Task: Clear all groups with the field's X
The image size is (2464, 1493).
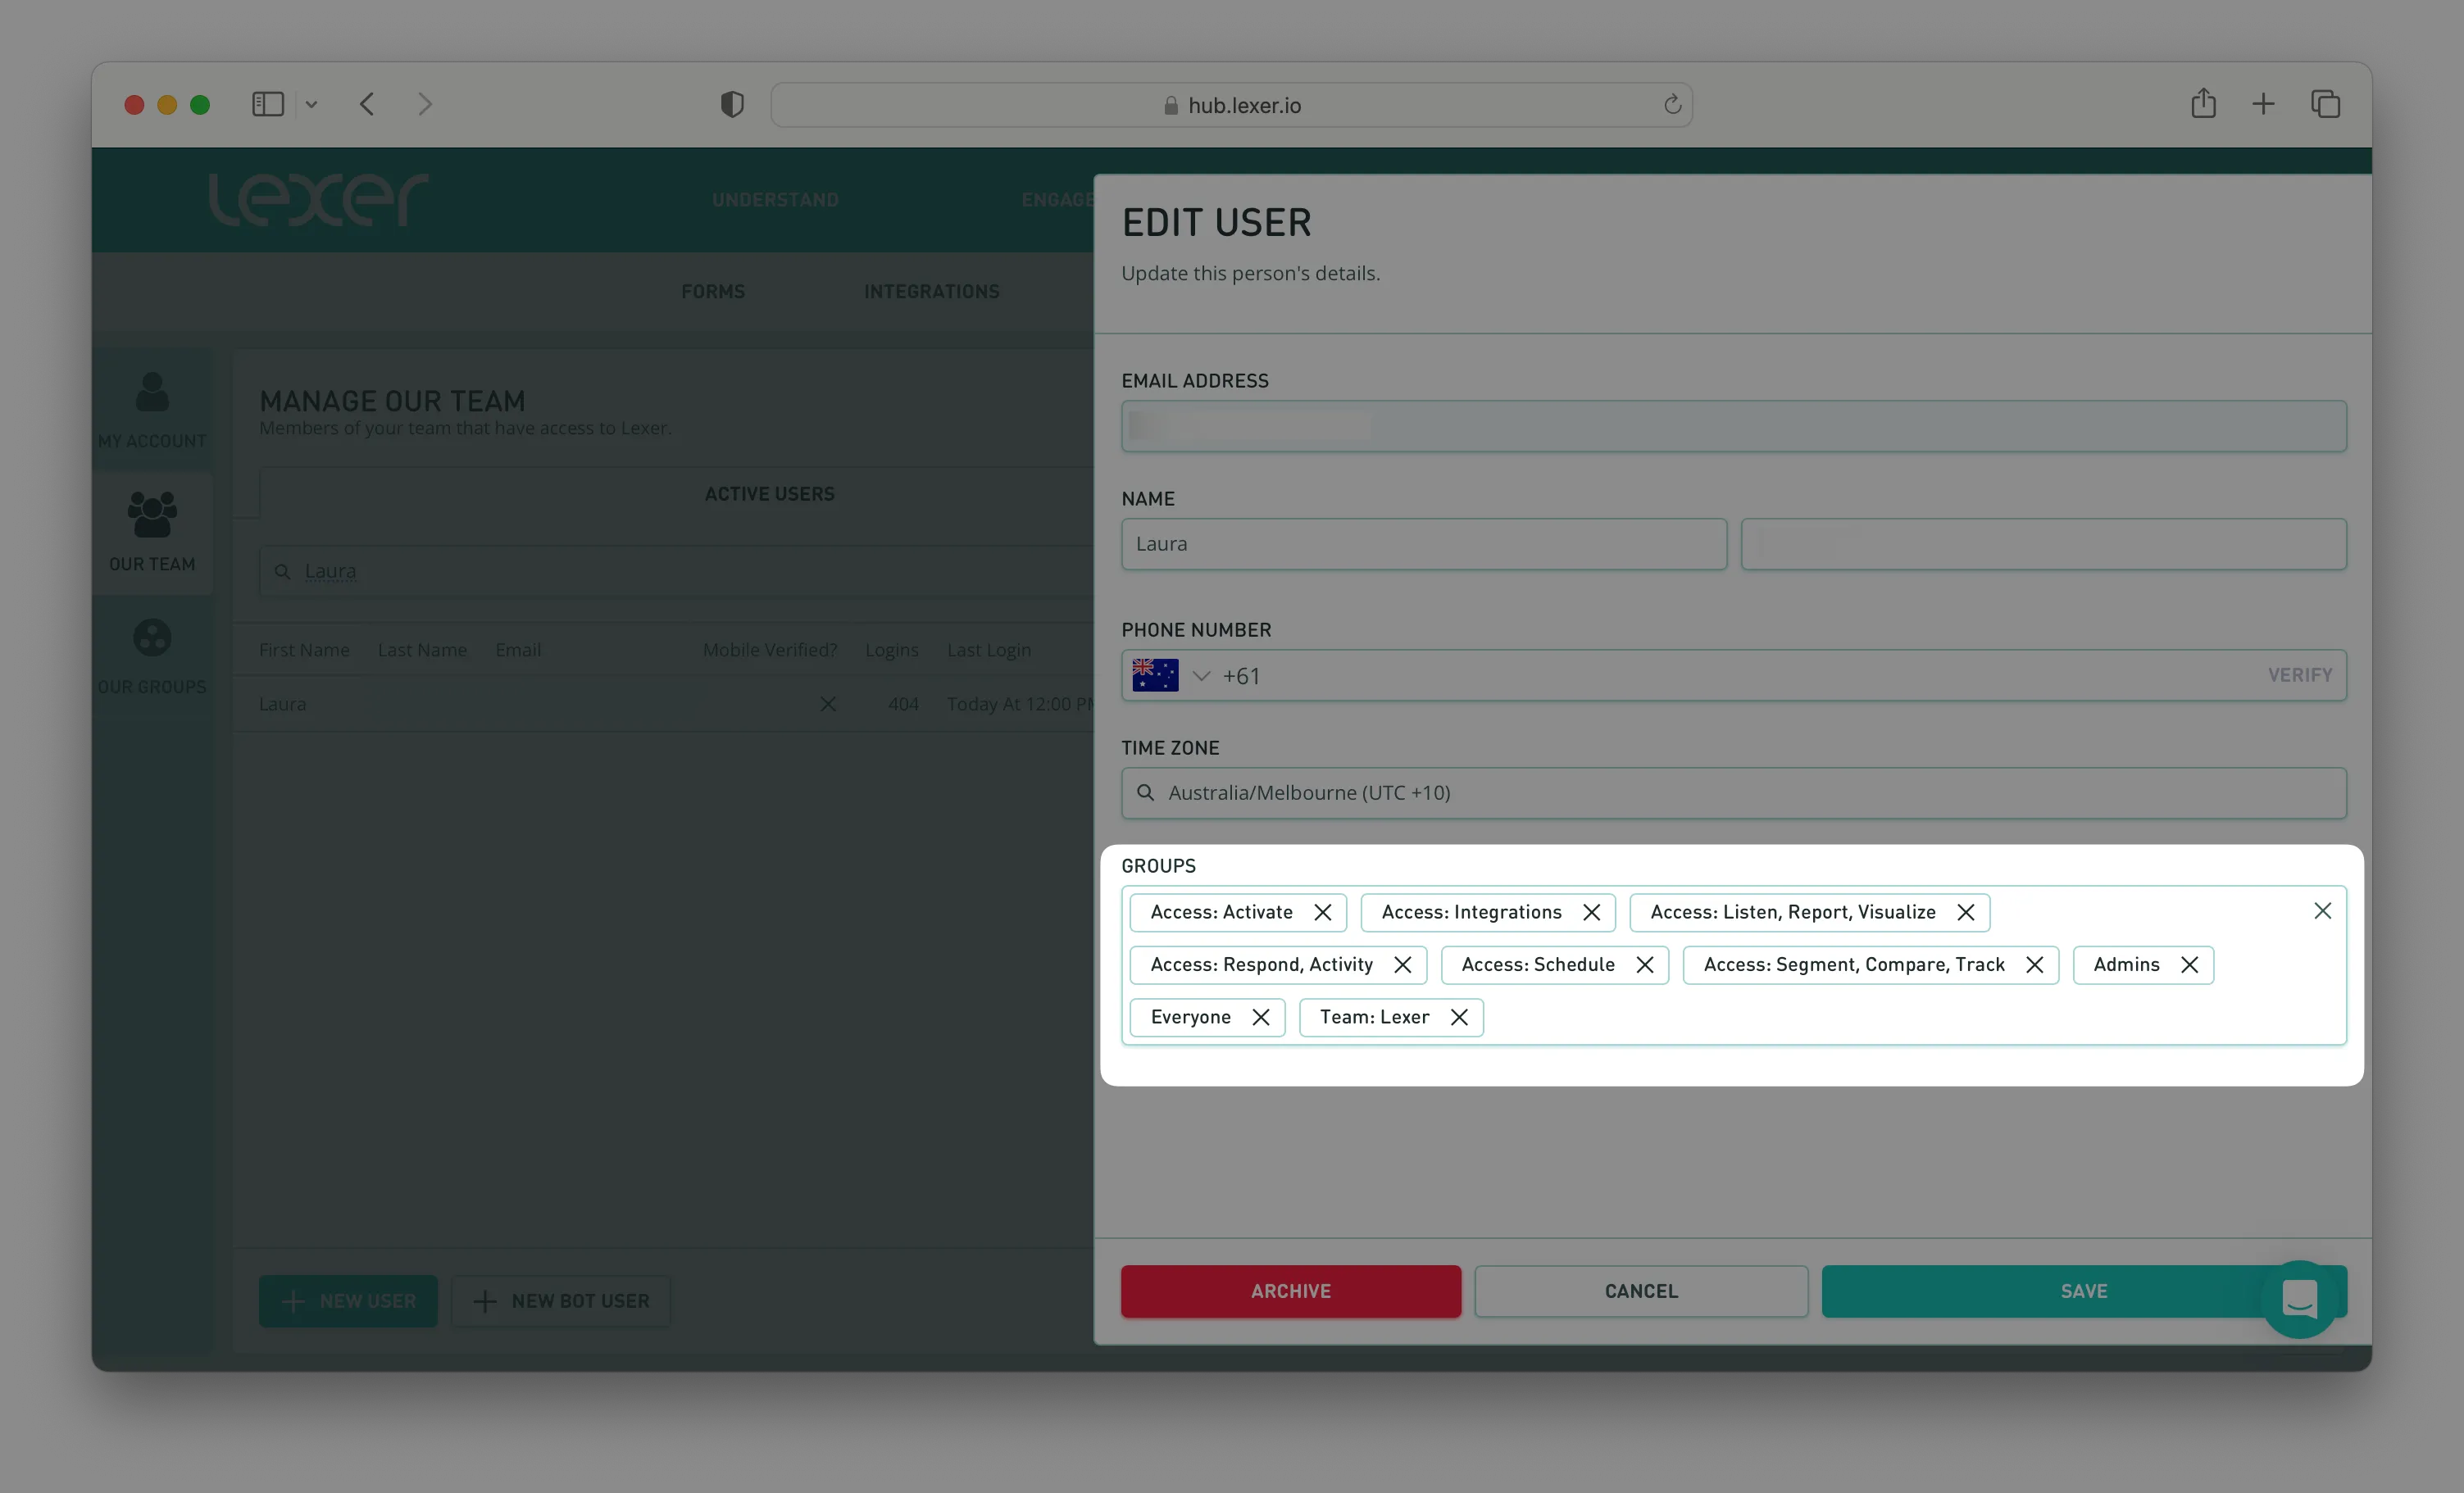Action: point(2322,910)
